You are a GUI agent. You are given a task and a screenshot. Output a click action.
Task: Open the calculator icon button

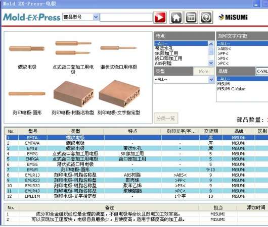point(191,17)
